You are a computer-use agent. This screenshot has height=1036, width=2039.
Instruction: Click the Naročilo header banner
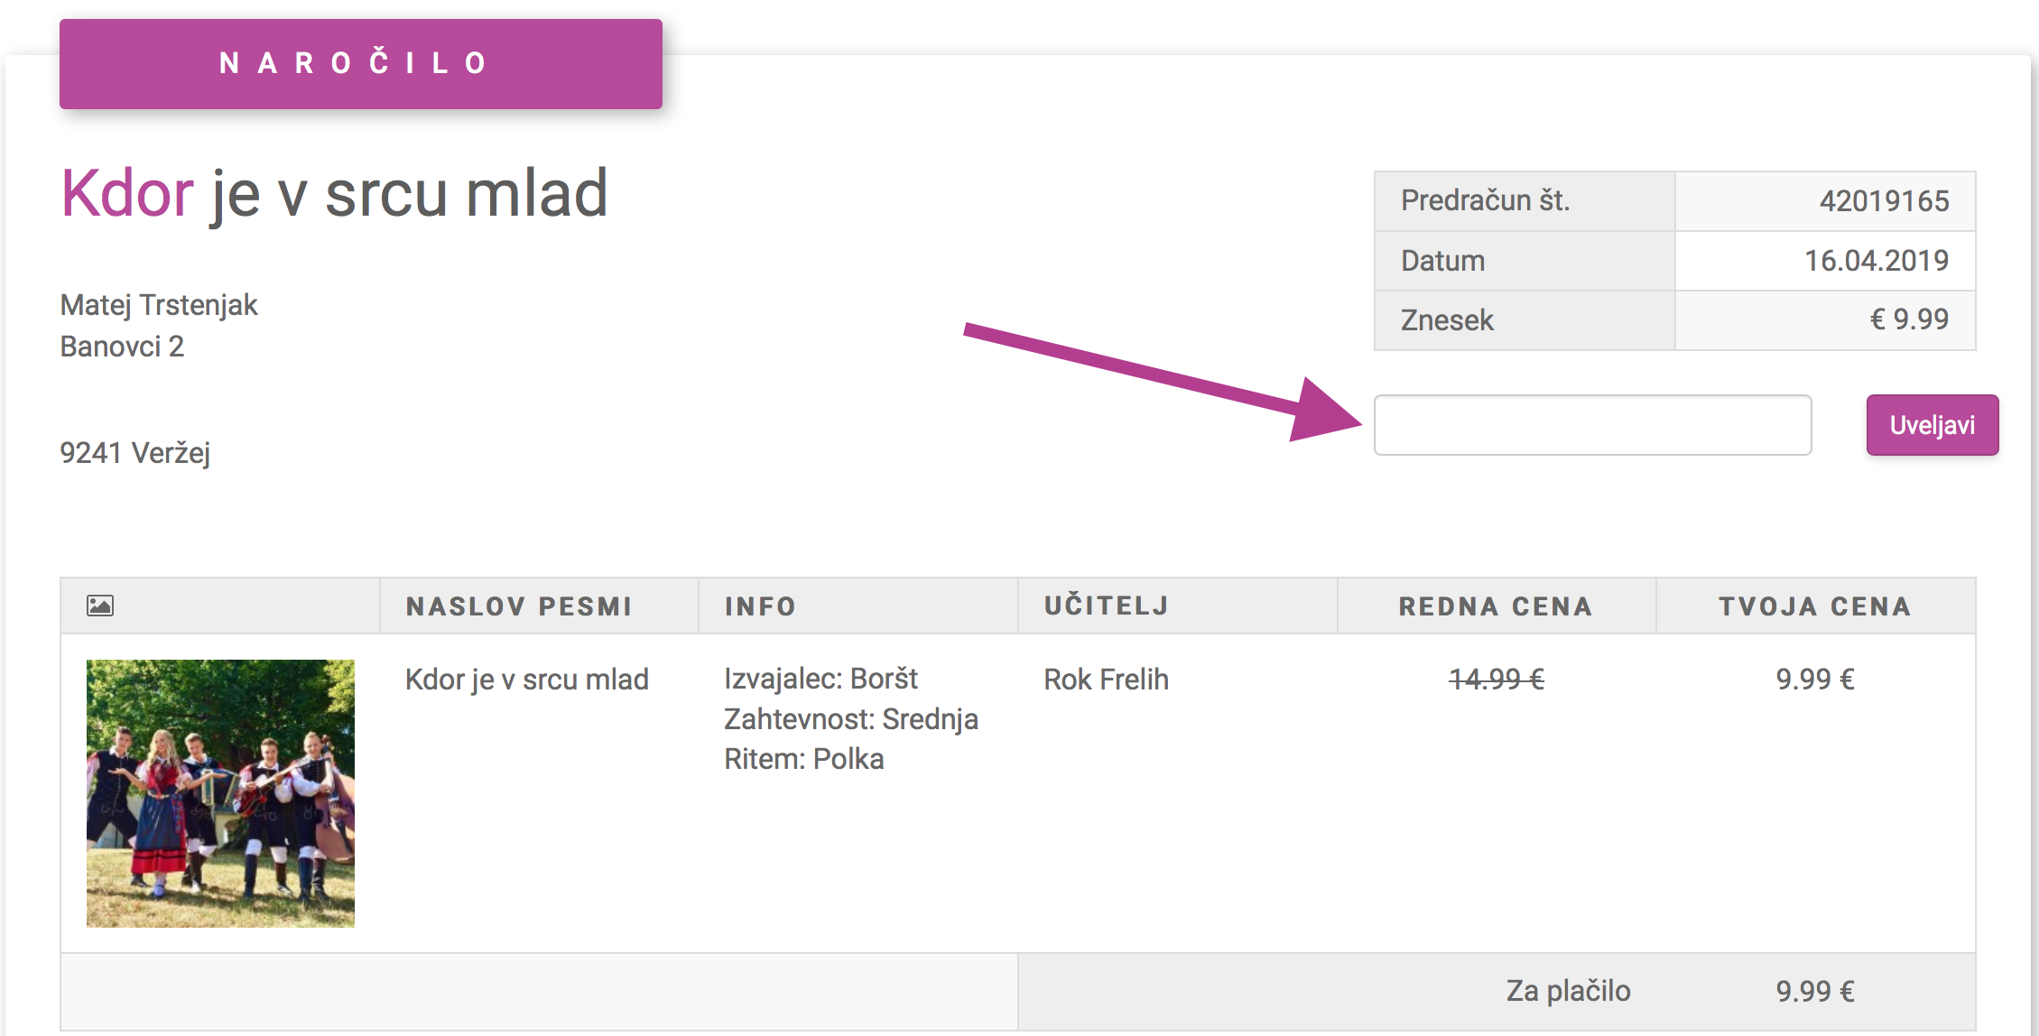coord(361,64)
